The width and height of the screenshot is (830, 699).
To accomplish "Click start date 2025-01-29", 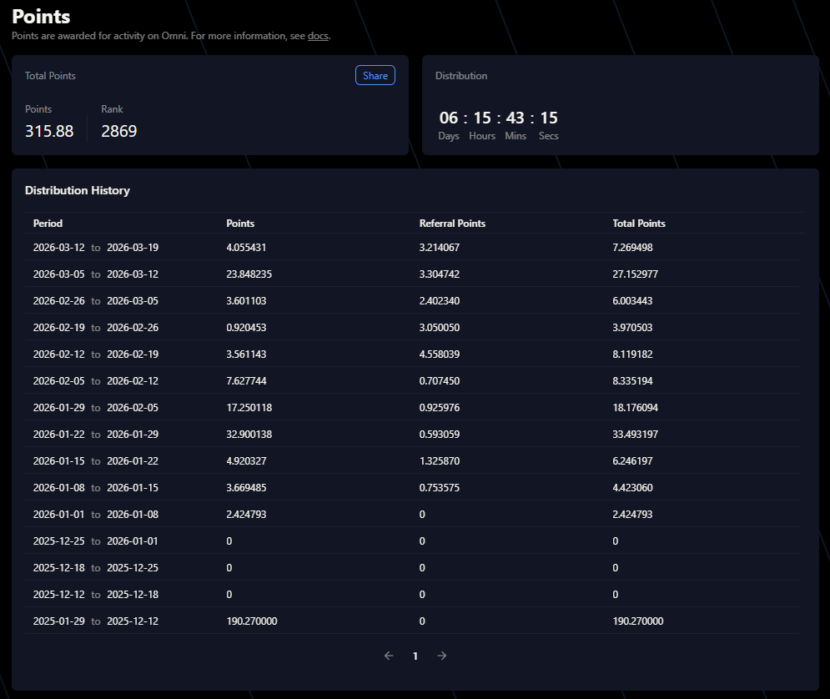I will [x=58, y=621].
